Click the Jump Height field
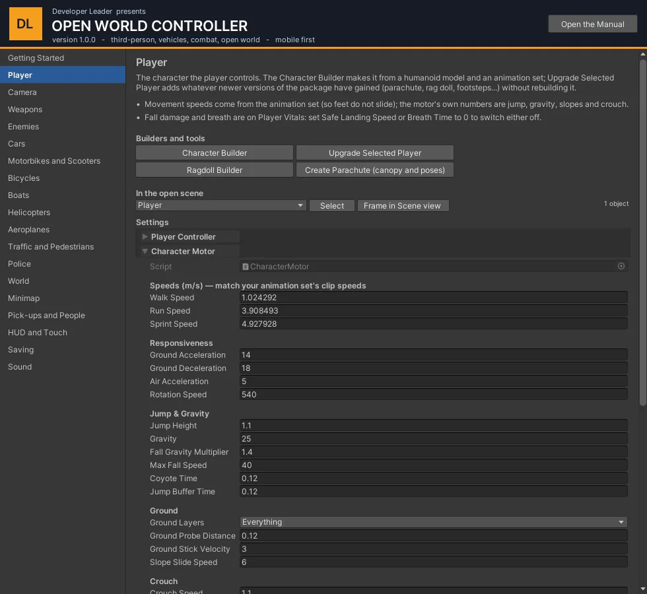This screenshot has width=647, height=594. [x=433, y=425]
